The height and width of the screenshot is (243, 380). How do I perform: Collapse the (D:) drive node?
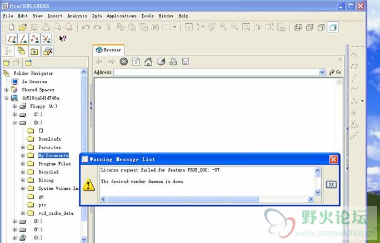click(x=15, y=123)
